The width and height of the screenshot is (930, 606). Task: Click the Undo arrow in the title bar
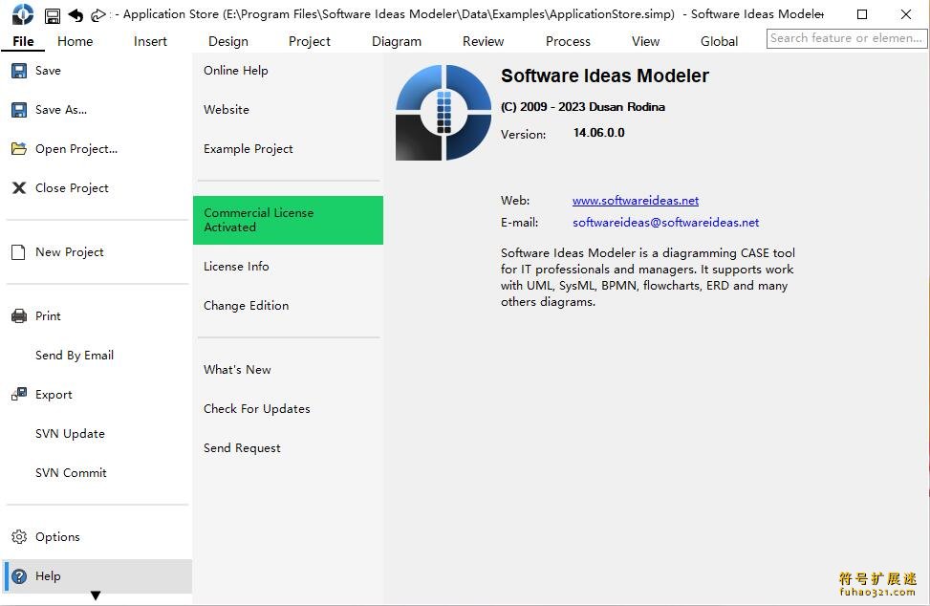(76, 14)
